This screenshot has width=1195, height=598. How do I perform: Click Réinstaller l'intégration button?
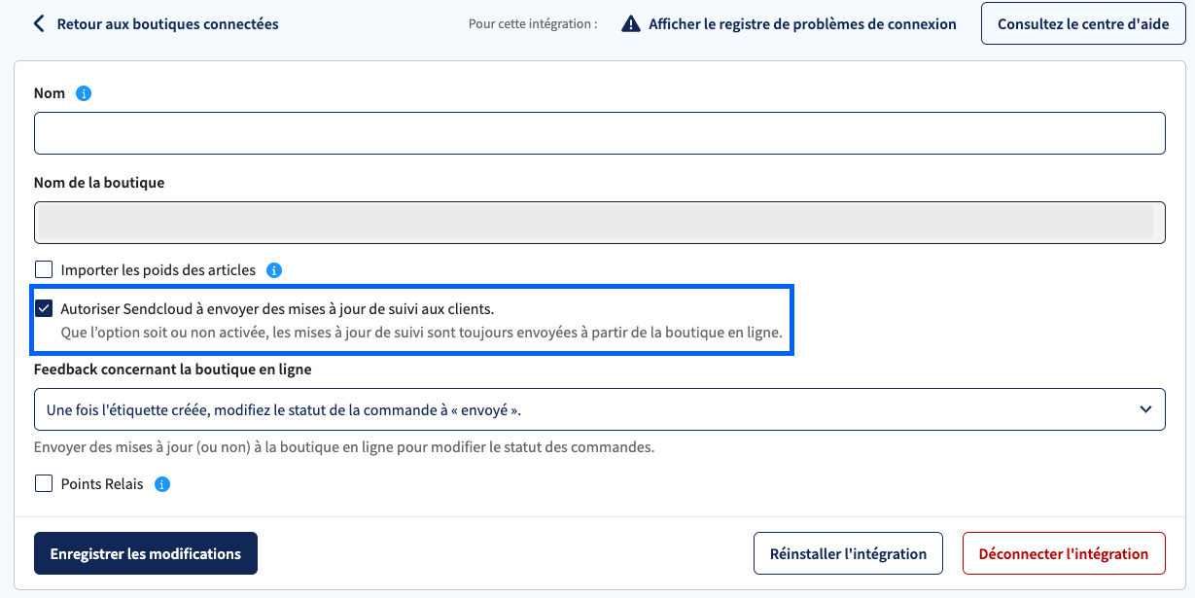point(848,553)
